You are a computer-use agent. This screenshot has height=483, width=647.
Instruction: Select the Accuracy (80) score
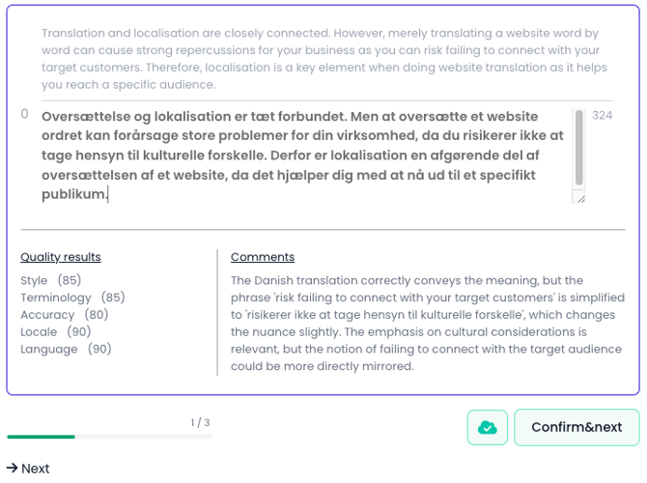tap(64, 315)
